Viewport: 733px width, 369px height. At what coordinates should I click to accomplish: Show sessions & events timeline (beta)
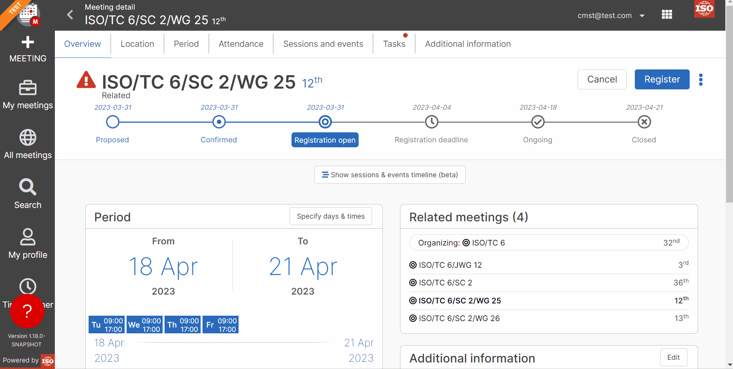click(x=390, y=175)
